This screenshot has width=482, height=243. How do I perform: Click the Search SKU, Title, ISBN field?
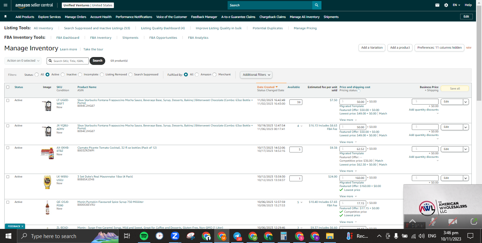click(x=68, y=61)
